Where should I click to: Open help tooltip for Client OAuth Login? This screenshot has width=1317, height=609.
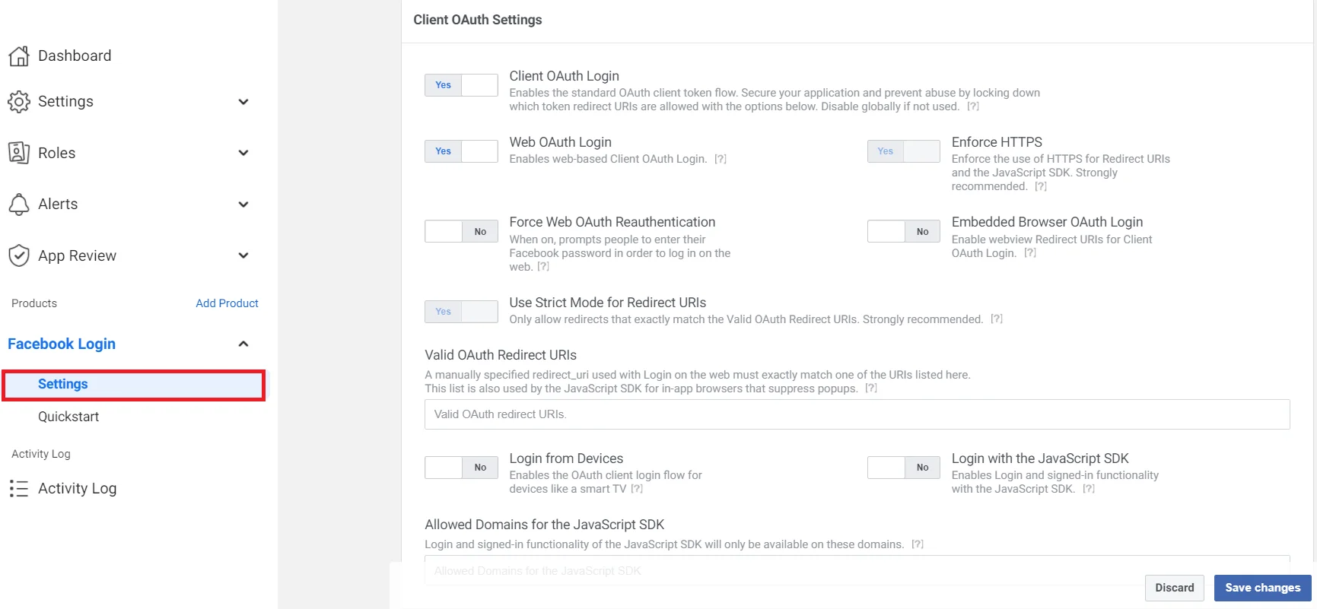tap(973, 106)
